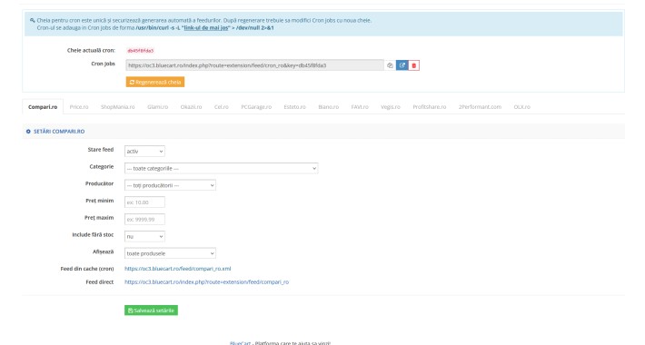The image size is (645, 345).
Task: Open Afișează dropdown
Action: tap(170, 253)
